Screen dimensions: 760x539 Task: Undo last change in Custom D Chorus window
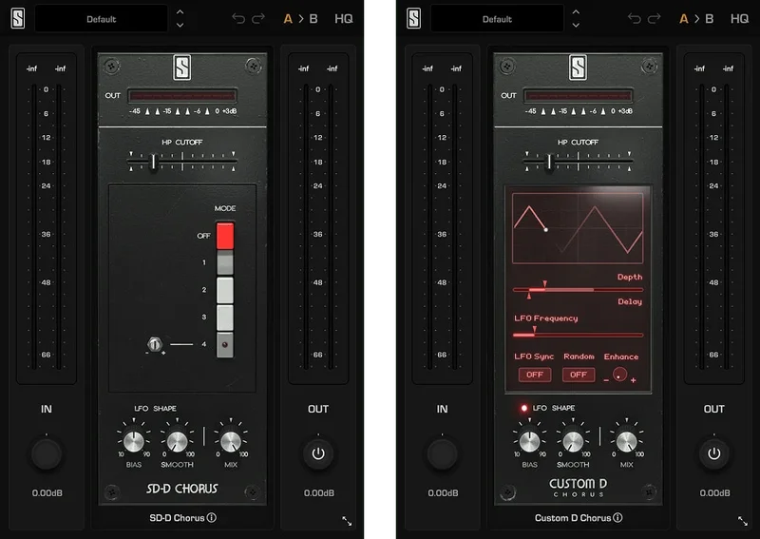tap(634, 18)
